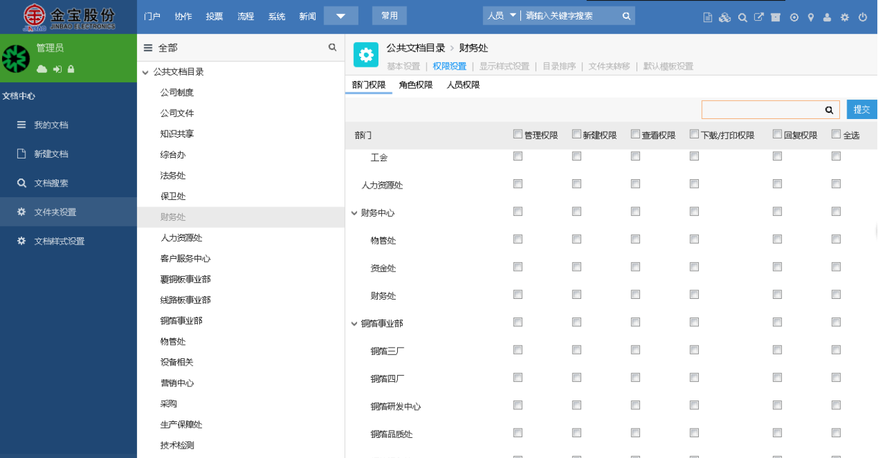Open the 投票 menu
This screenshot has height=458, width=878.
(x=215, y=16)
